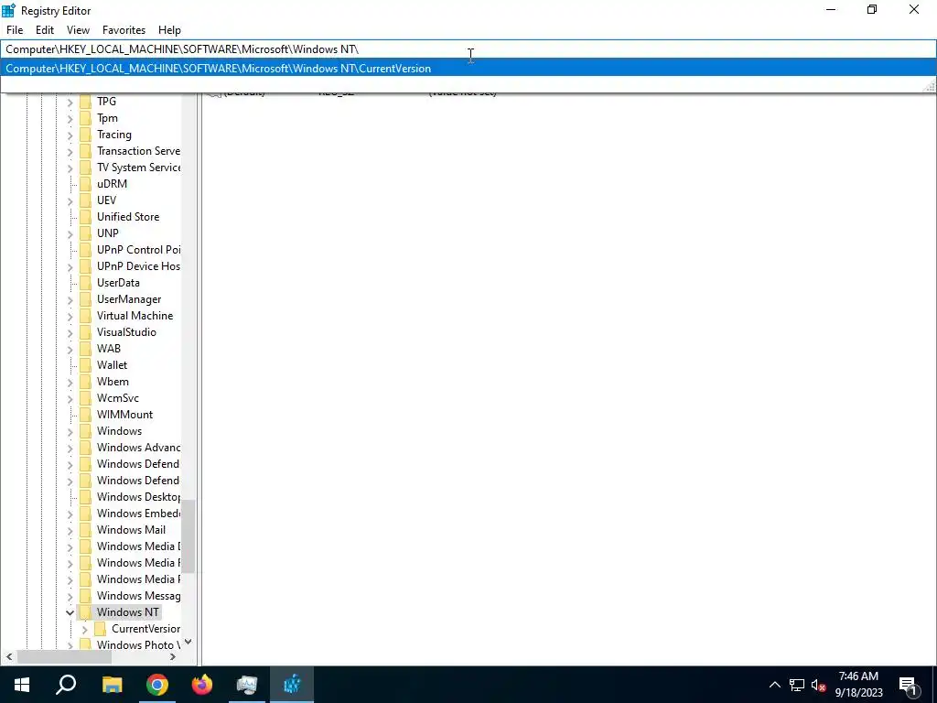Open taskbar Search
Viewport: 937px width, 703px height.
pyautogui.click(x=66, y=685)
